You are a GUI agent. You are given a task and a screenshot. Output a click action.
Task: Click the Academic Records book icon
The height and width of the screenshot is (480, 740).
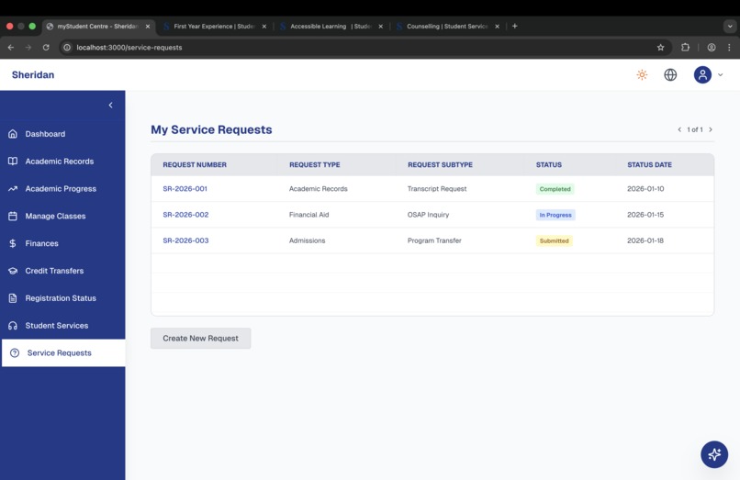coord(13,162)
